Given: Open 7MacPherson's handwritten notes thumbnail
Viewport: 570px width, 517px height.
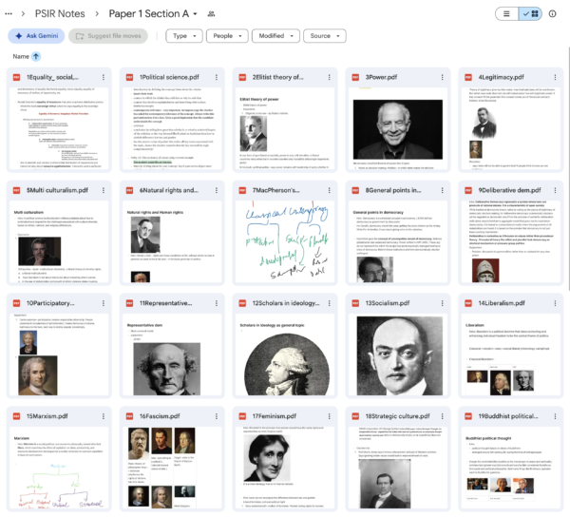Looking at the screenshot, I should (285, 241).
